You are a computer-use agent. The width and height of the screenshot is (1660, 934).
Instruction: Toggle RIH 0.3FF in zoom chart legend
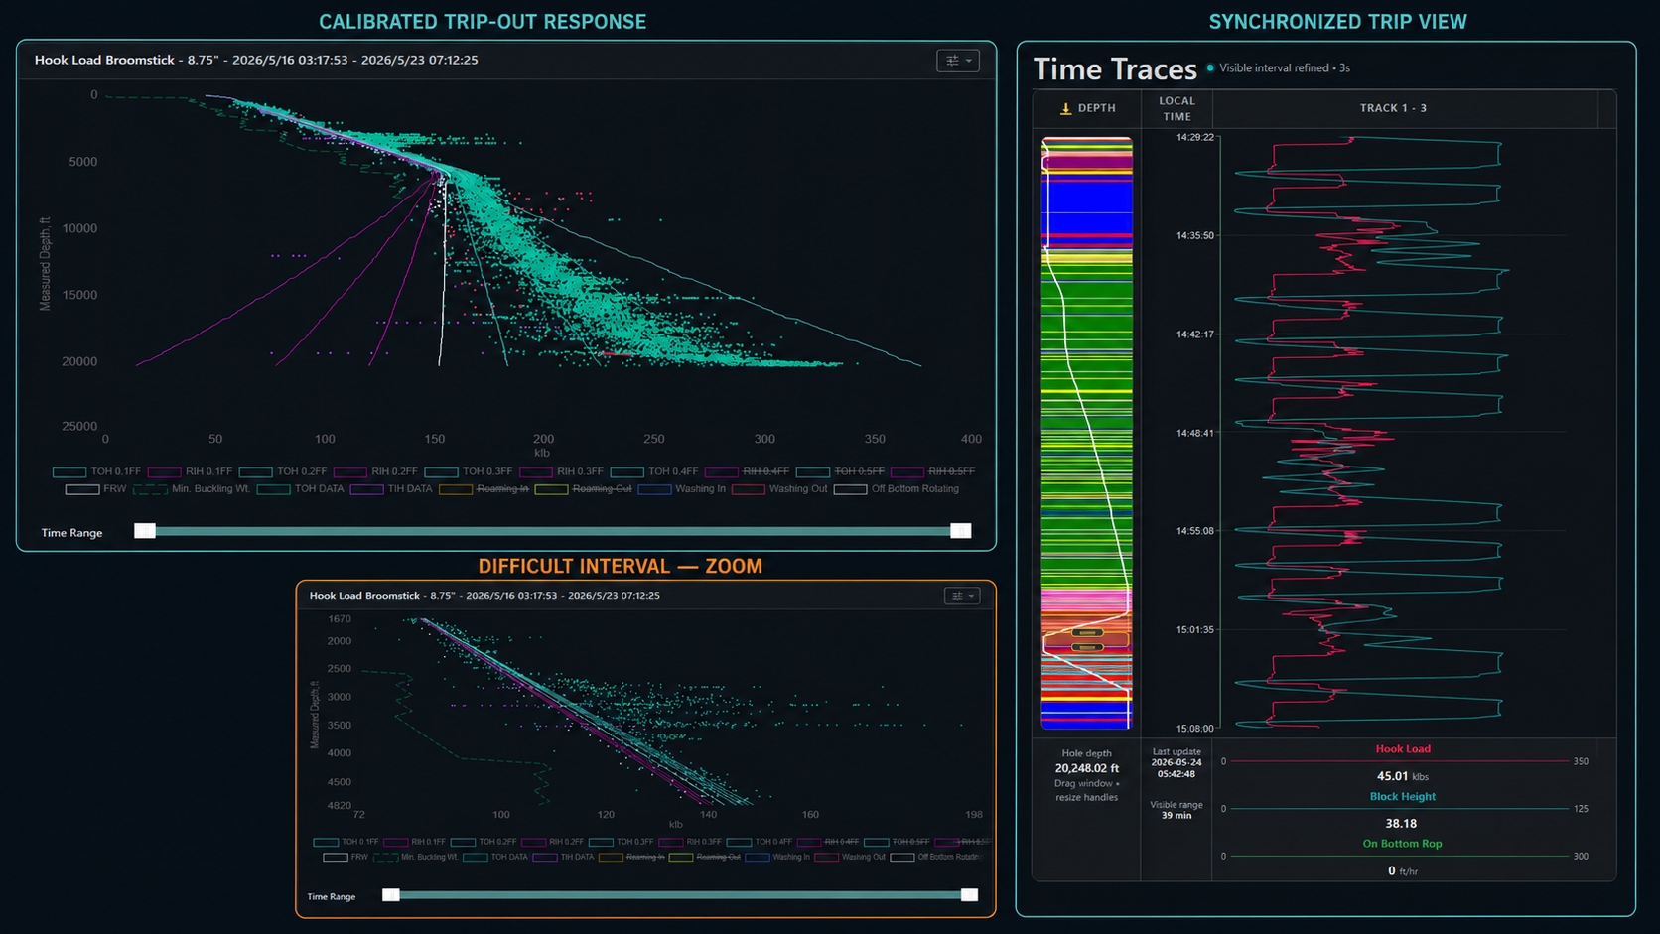[x=691, y=842]
